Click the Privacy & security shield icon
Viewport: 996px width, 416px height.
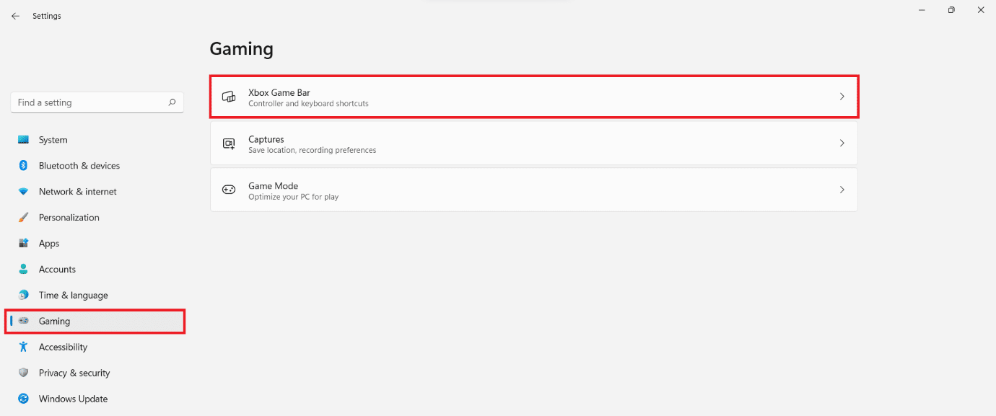(24, 373)
